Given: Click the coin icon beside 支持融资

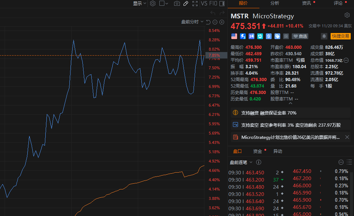Looking at the screenshot, I should 236,113.
